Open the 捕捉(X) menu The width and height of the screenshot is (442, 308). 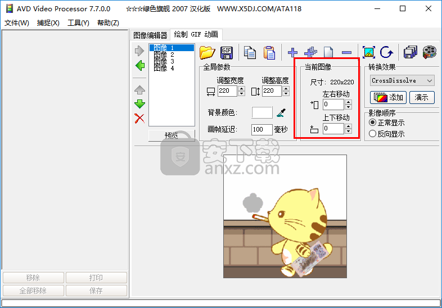[x=48, y=23]
